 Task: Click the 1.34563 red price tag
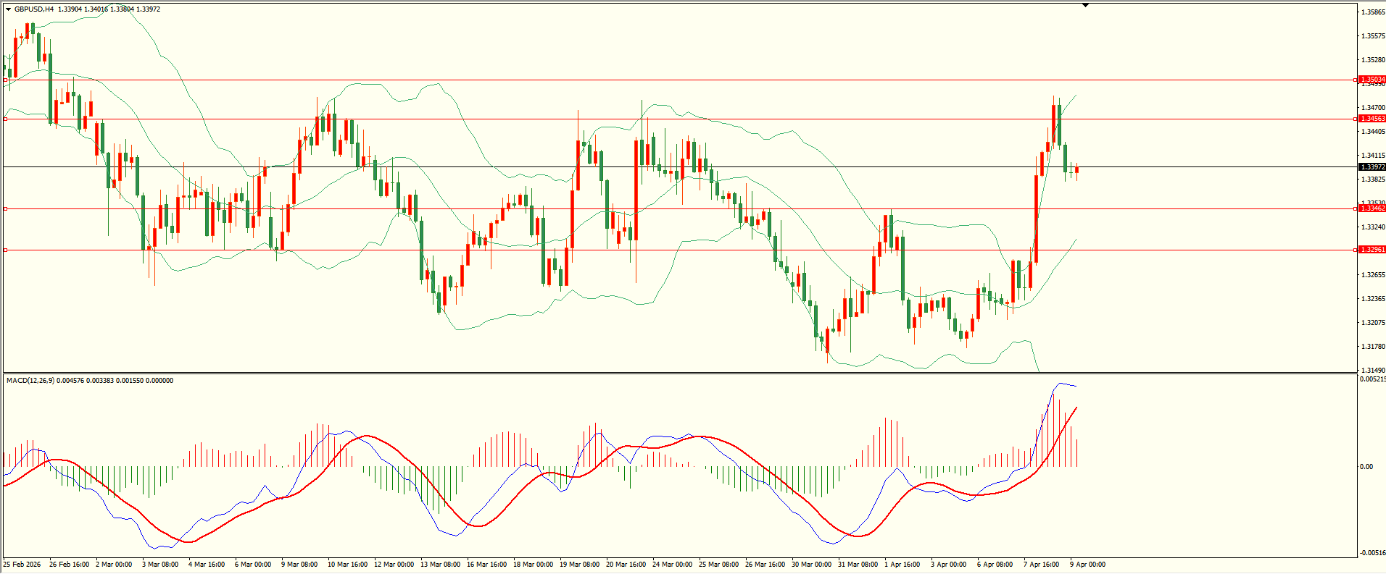point(1372,119)
